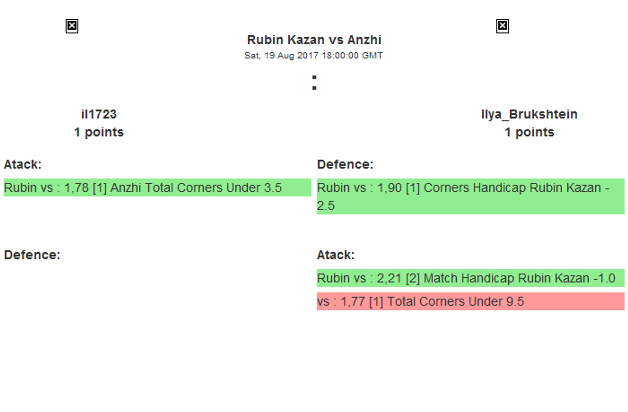Click the 1,77 odds in the red row
Viewport: 628px width, 412px height.
click(x=353, y=302)
